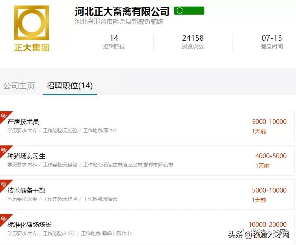The image size is (296, 245).
Task: Click the 24158 浏览次数 statistic
Action: point(193,42)
